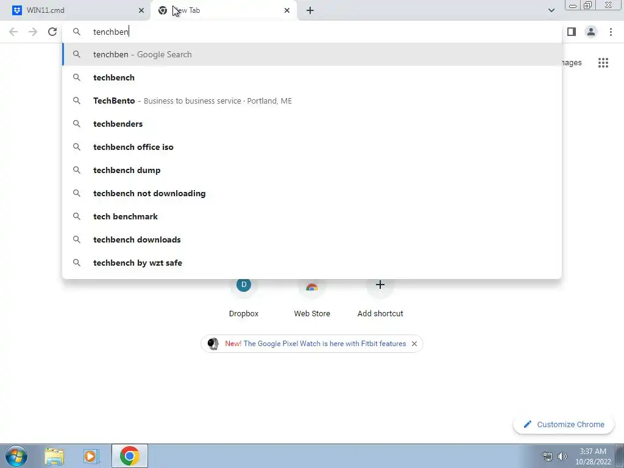
Task: Select 'techbench downloads' suggestion
Action: click(x=312, y=239)
